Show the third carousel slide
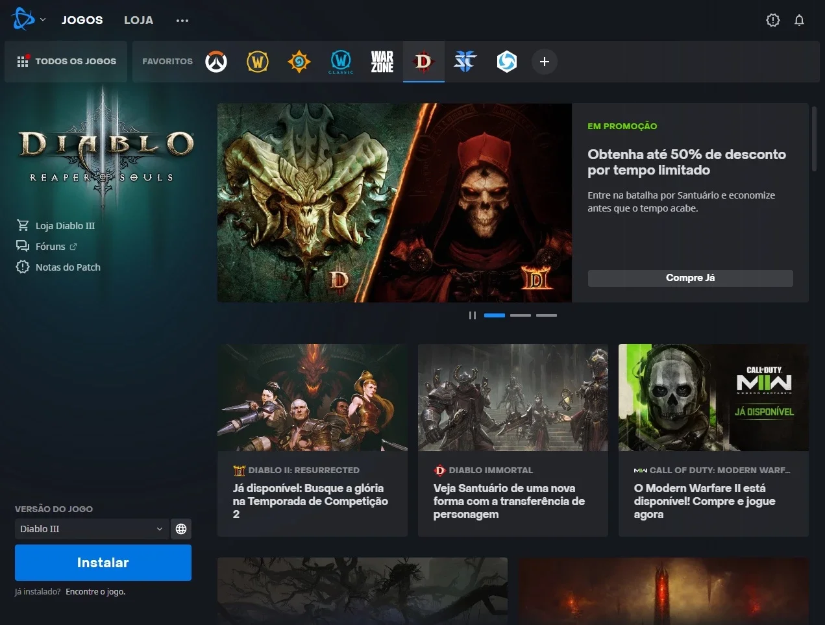This screenshot has width=825, height=625. [547, 315]
